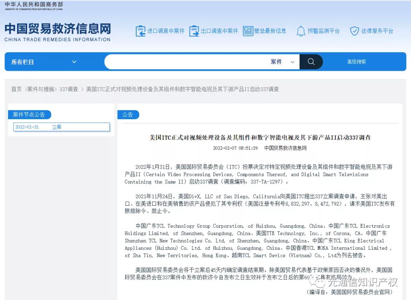Select the 案件节点公告 tab
Image resolution: width=411 pixels, height=300 pixels.
click(x=29, y=115)
